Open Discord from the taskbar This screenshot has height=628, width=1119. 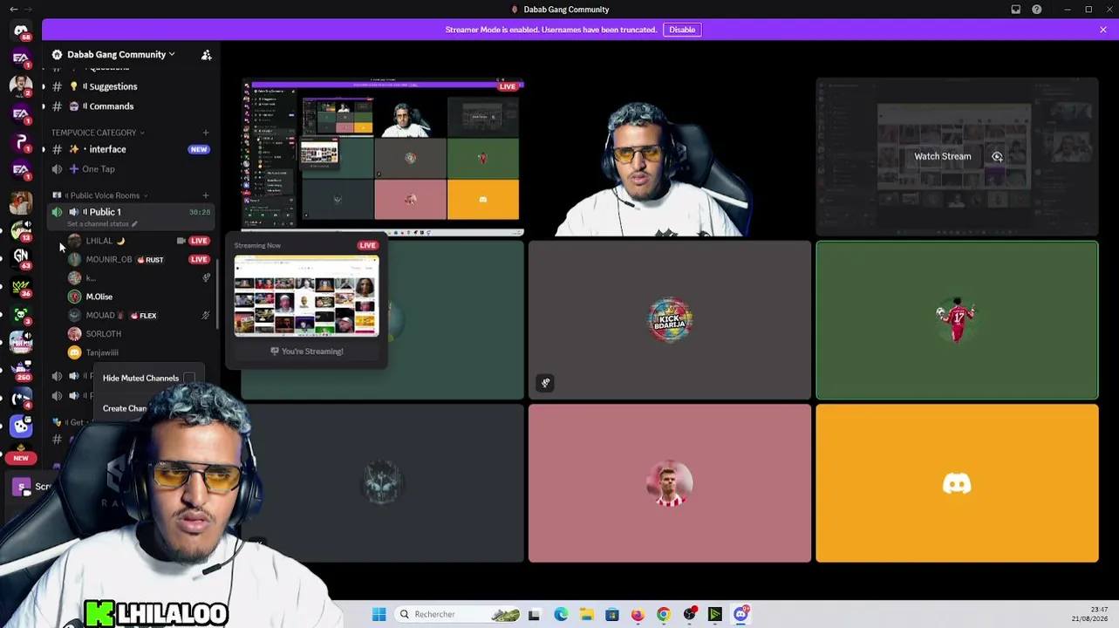point(740,614)
